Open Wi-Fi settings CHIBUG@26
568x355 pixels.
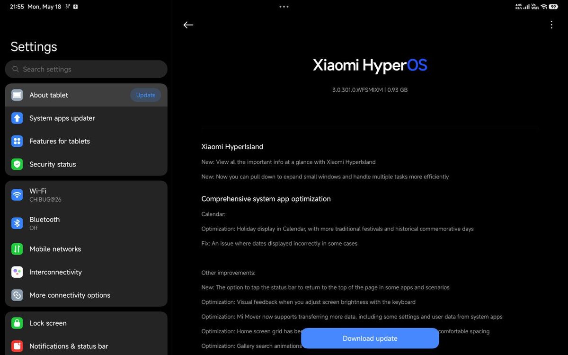pos(86,195)
